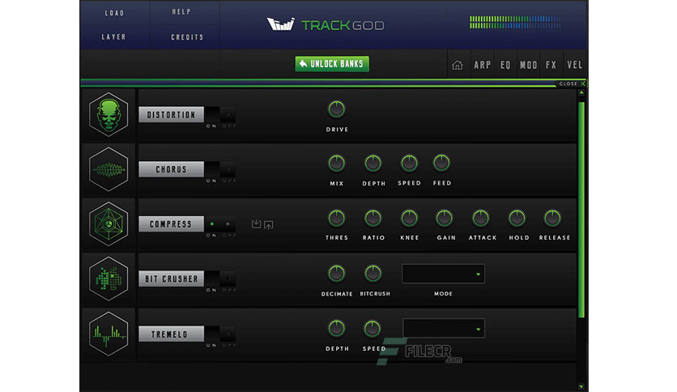Click the Chorus label button
The image size is (677, 392).
tap(171, 169)
